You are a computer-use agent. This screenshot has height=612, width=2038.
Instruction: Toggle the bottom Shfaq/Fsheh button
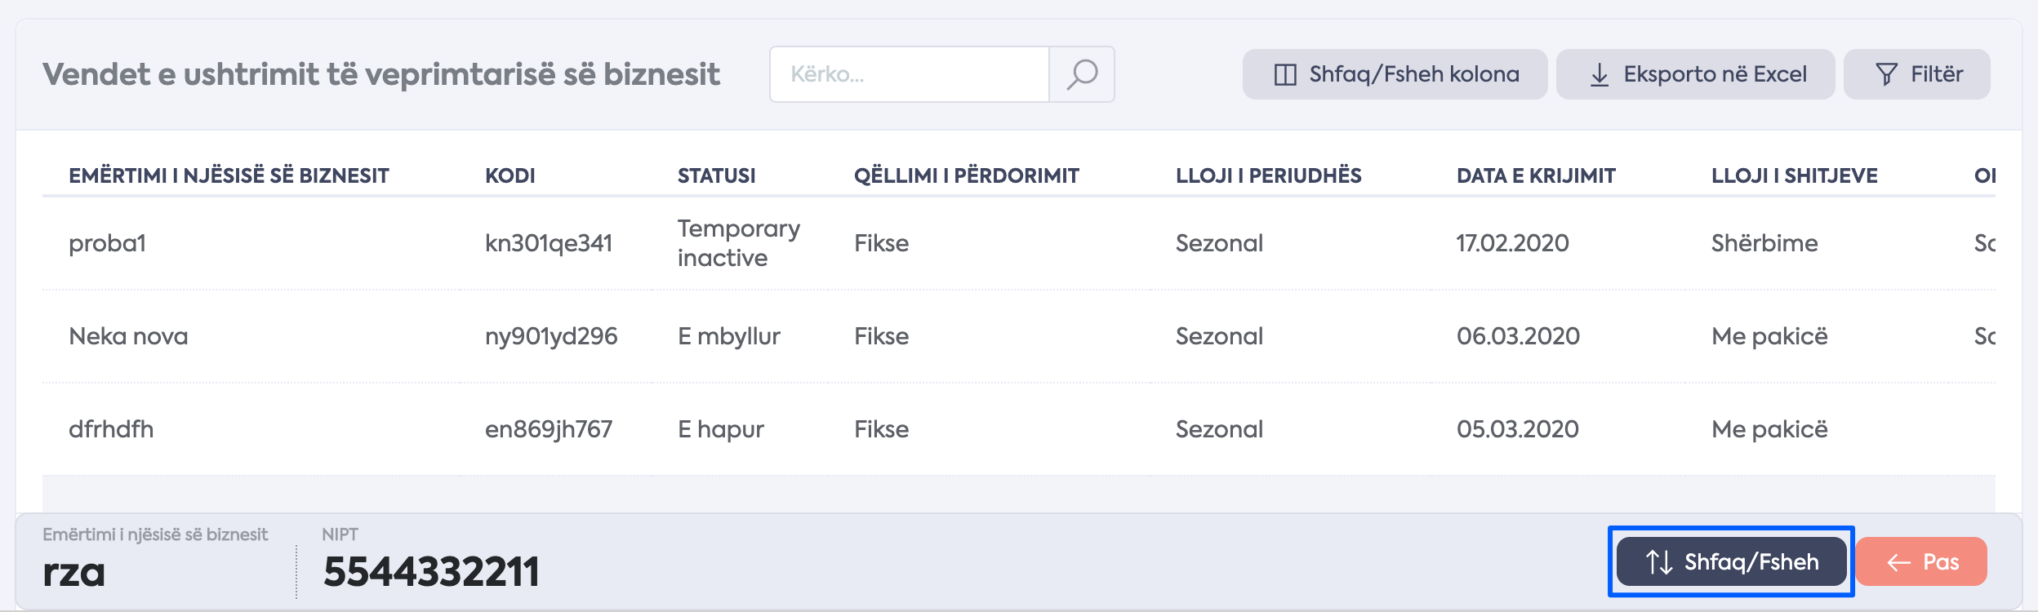(1732, 561)
